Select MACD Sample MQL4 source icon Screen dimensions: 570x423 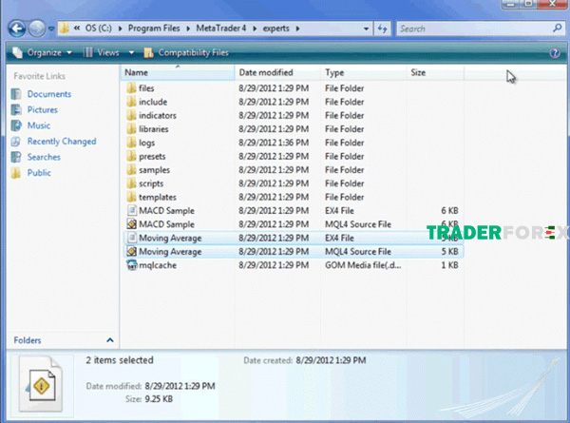[131, 224]
